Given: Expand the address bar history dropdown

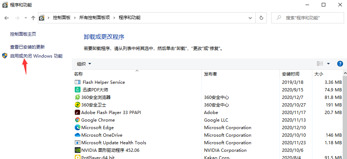Looking at the screenshot, I should pyautogui.click(x=250, y=18).
